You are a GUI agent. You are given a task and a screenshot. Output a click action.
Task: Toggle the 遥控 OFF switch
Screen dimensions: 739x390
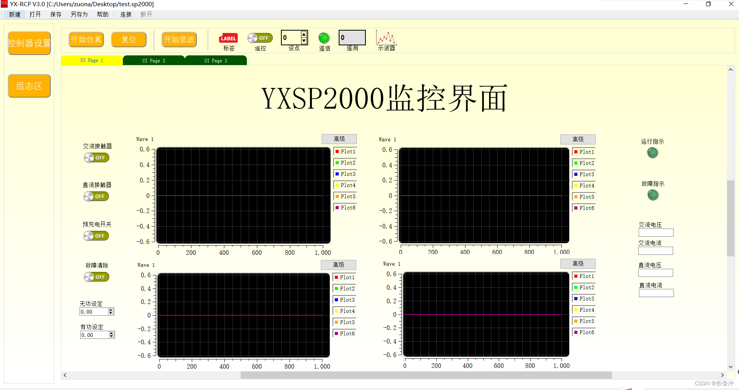tap(259, 38)
